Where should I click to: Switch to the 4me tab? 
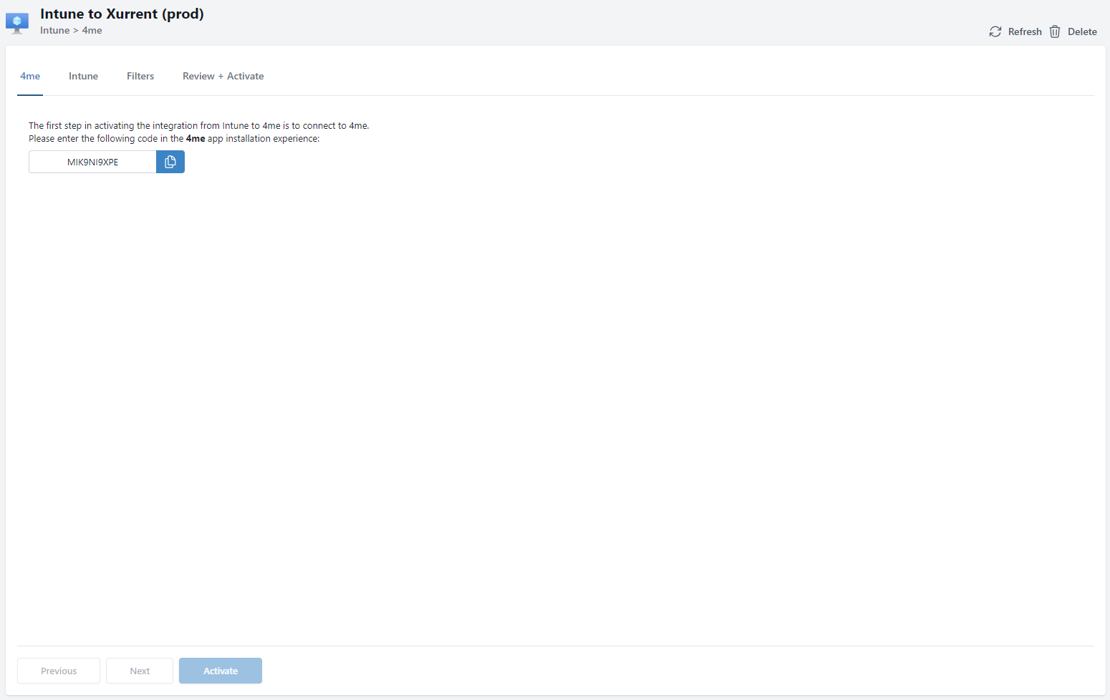[30, 76]
